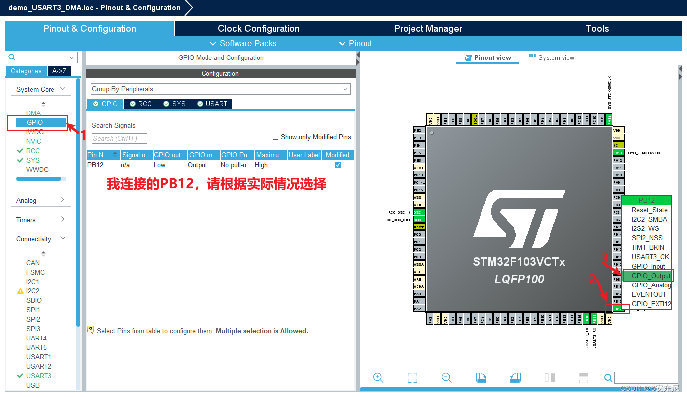Click the search icon beside the left sidebar box
The height and width of the screenshot is (397, 687).
pyautogui.click(x=11, y=57)
